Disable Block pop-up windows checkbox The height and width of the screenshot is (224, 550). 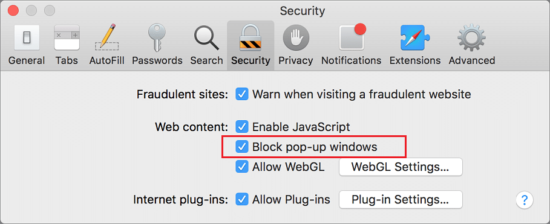coord(242,147)
